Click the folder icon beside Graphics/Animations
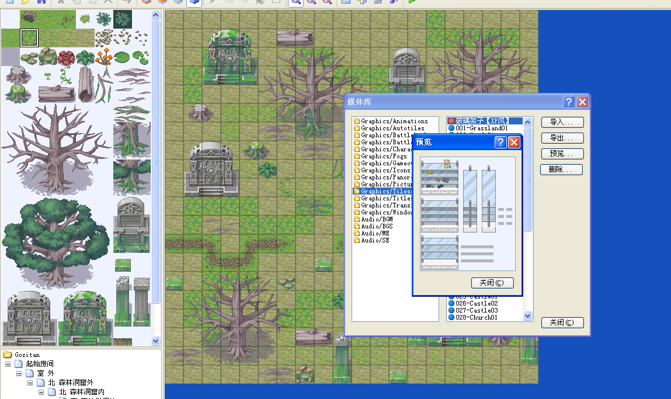Viewport: 671px width, 399px height. pyautogui.click(x=356, y=121)
